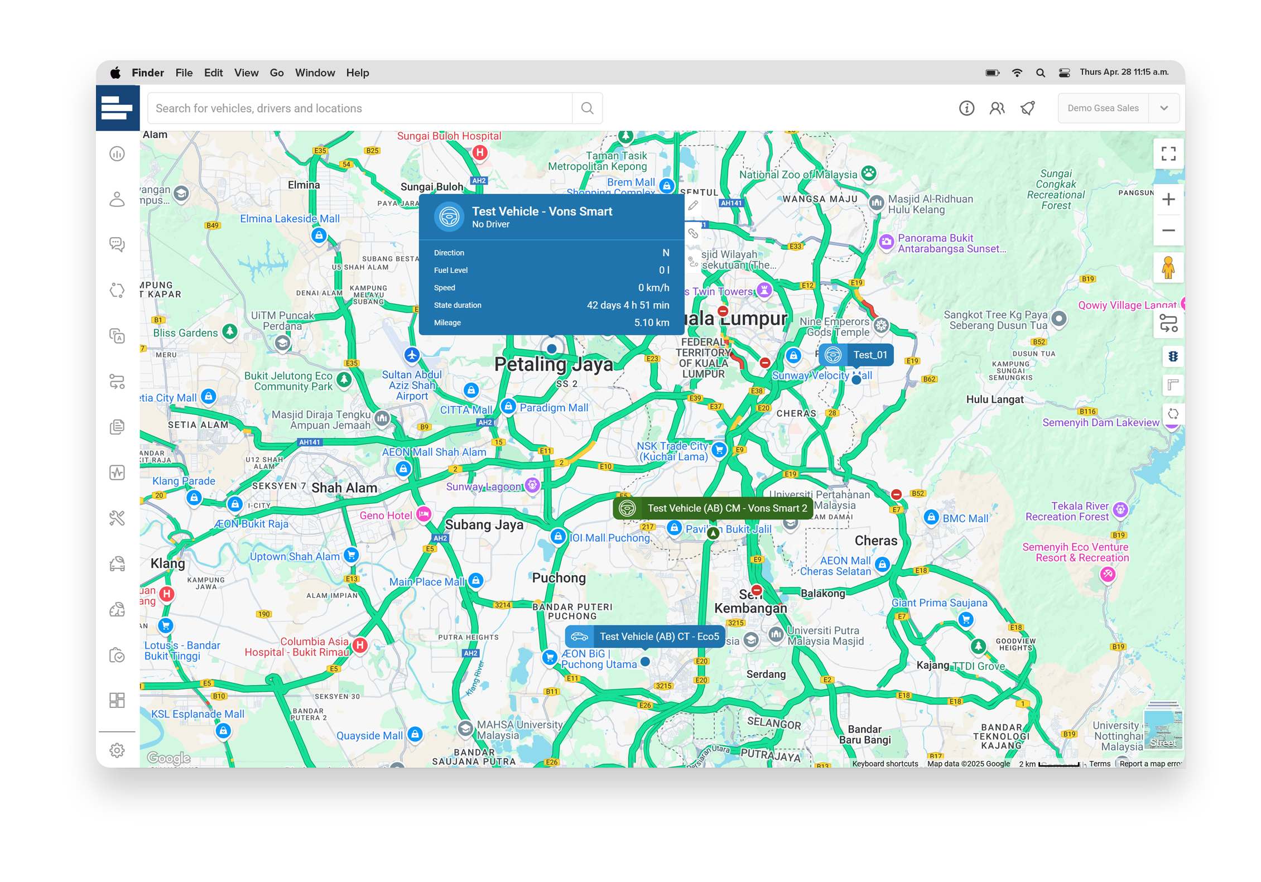Click the search magnifier button

tap(587, 108)
